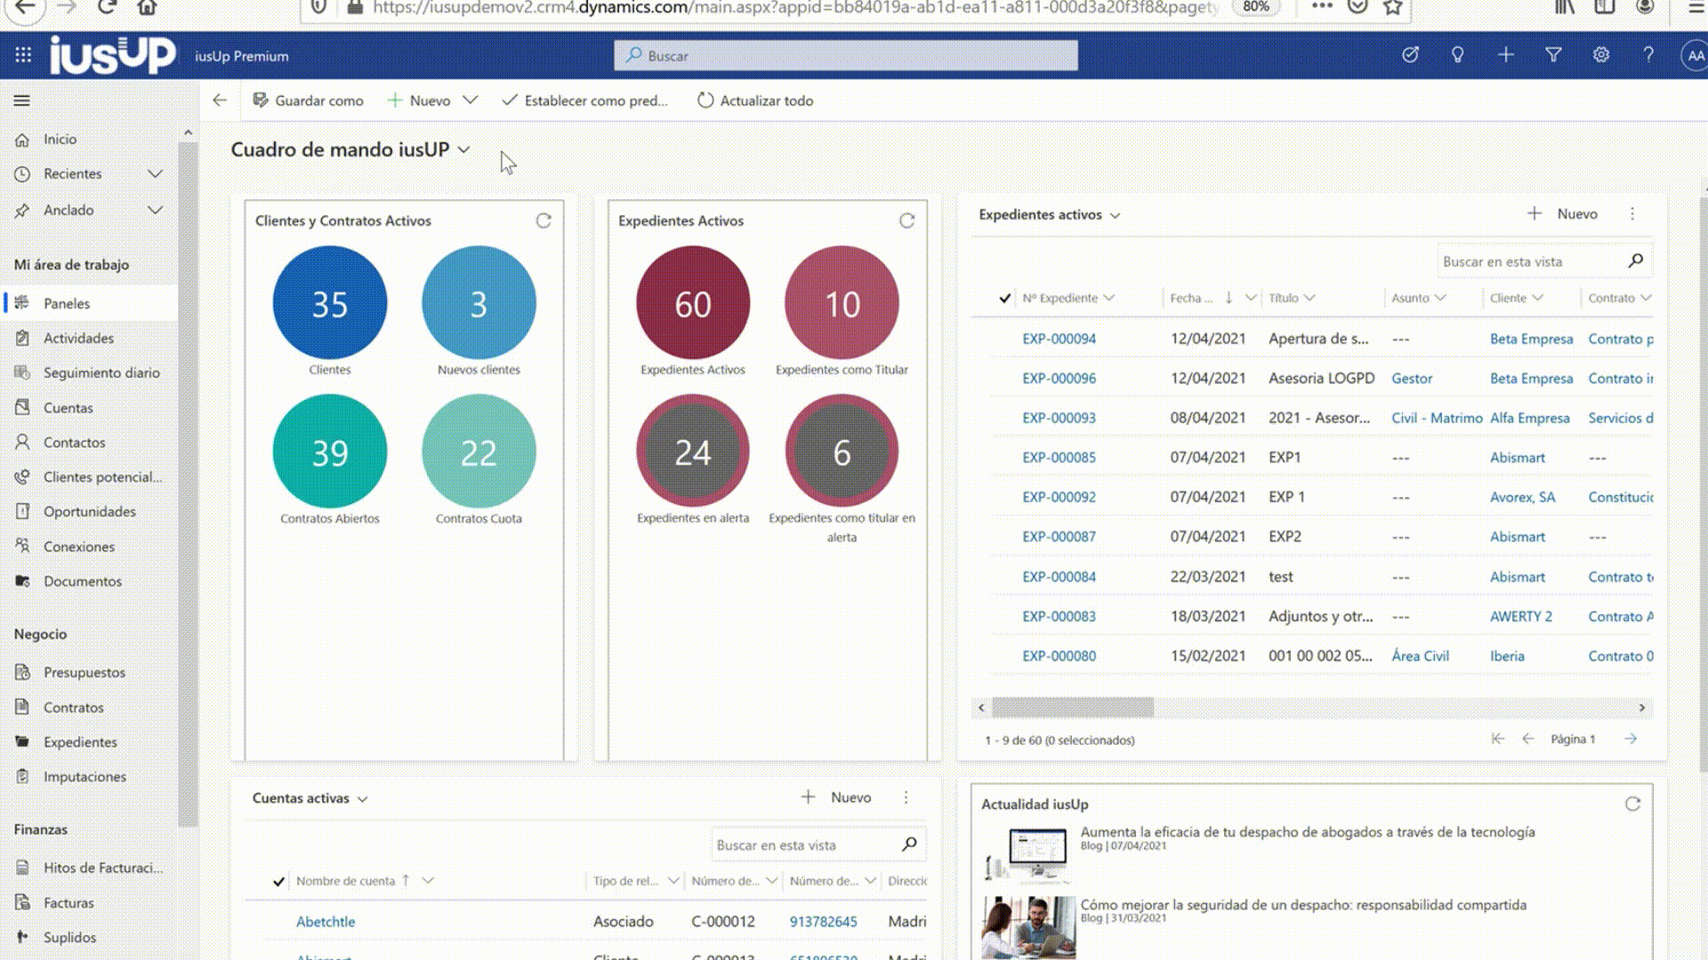Open Título column dropdown

click(1309, 298)
